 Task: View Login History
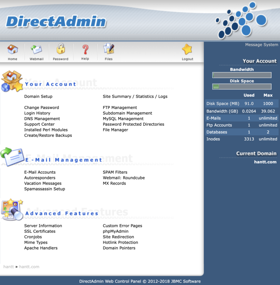[x=37, y=113]
